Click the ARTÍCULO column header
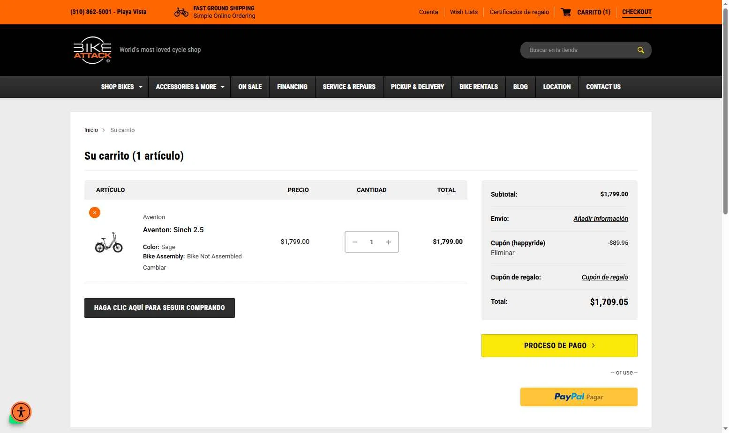Viewport: 729px width, 433px height. point(110,190)
